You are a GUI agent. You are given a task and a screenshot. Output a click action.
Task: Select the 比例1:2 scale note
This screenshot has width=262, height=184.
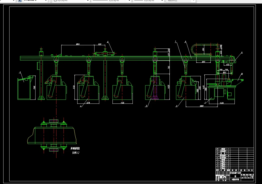(76, 152)
